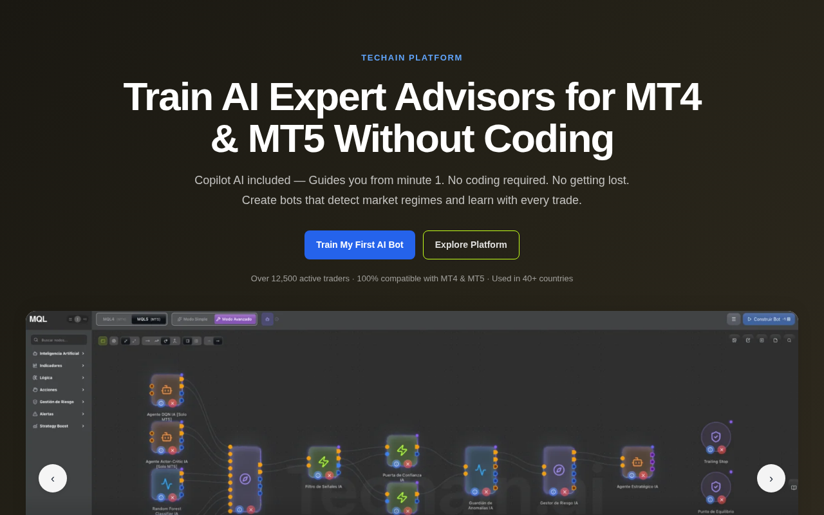Enable Modo Avanzado

(235, 319)
